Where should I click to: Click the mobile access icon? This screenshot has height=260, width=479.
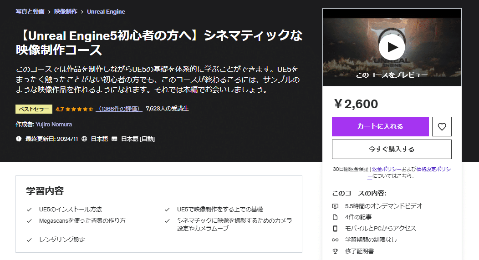point(336,229)
